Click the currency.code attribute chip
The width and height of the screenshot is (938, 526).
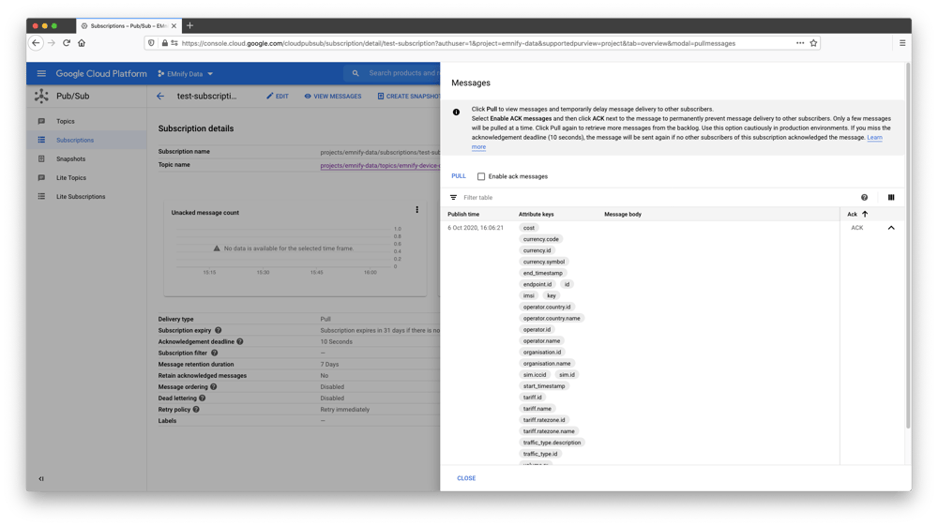click(x=541, y=239)
